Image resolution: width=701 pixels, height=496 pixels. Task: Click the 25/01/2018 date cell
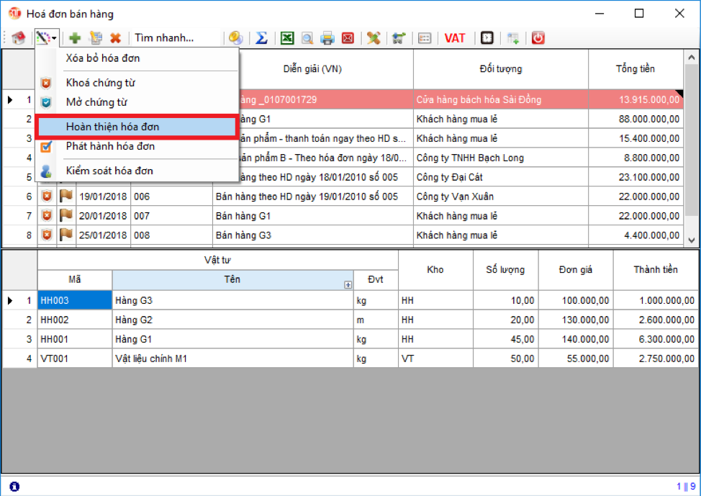pos(103,235)
